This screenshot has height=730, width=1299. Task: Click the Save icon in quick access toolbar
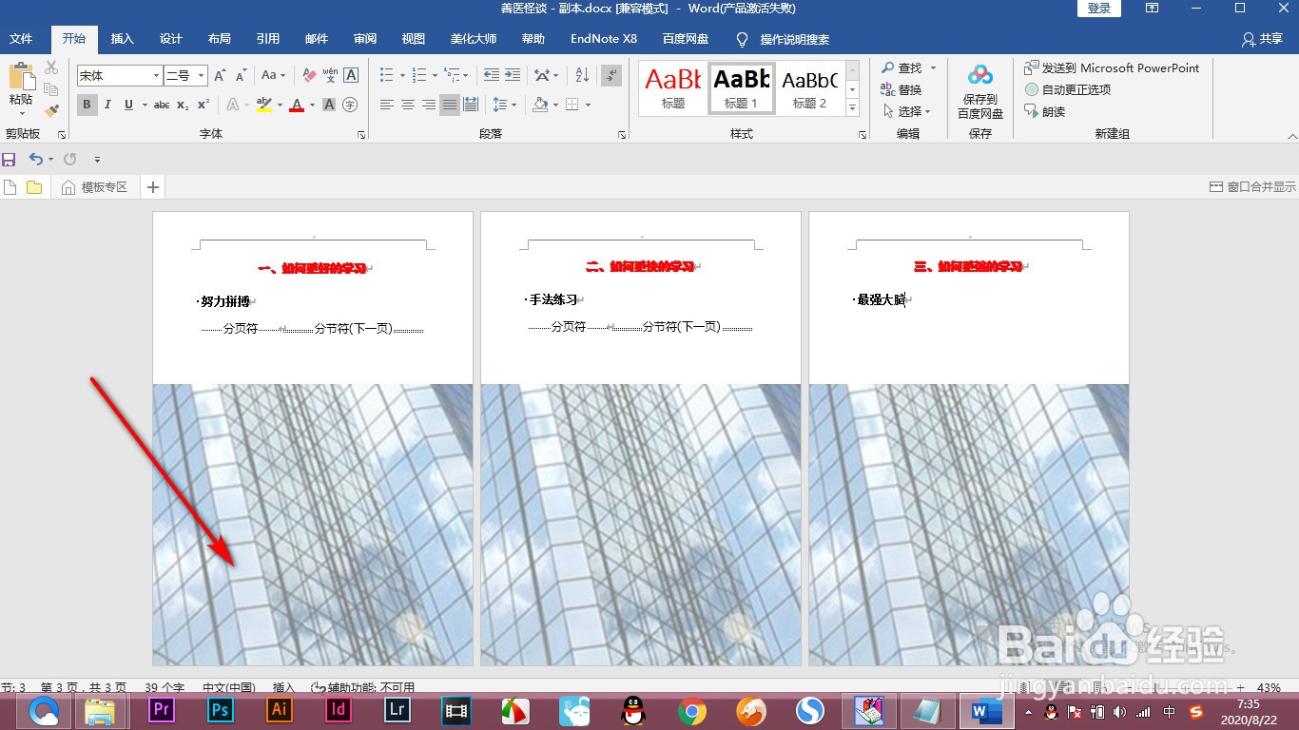[10, 160]
